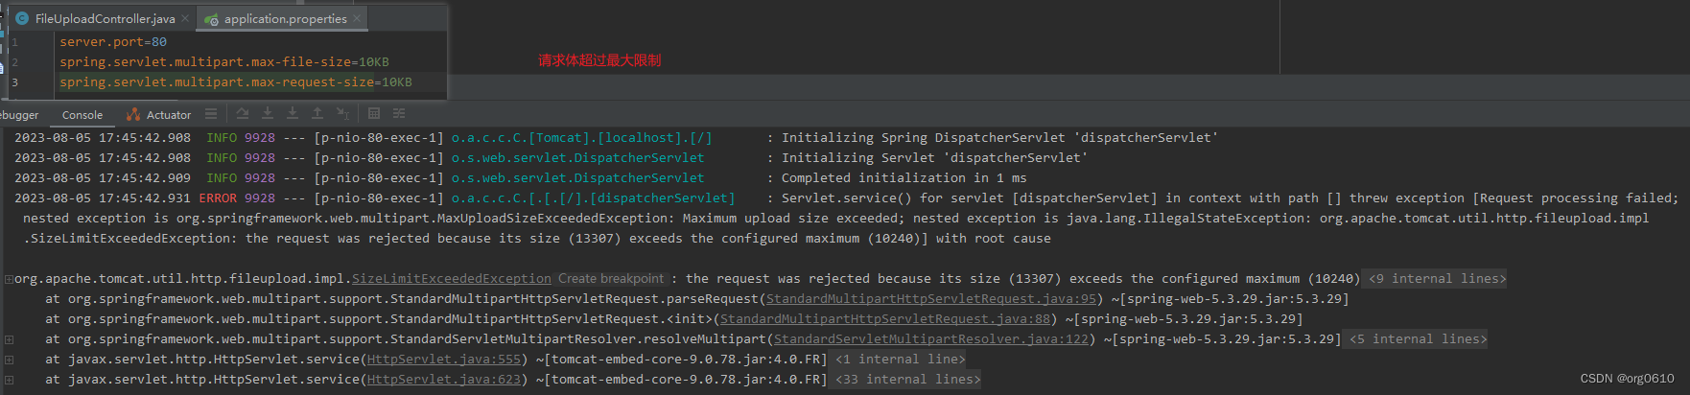
Task: Open HttpServlet.java:555 source link
Action: [444, 360]
